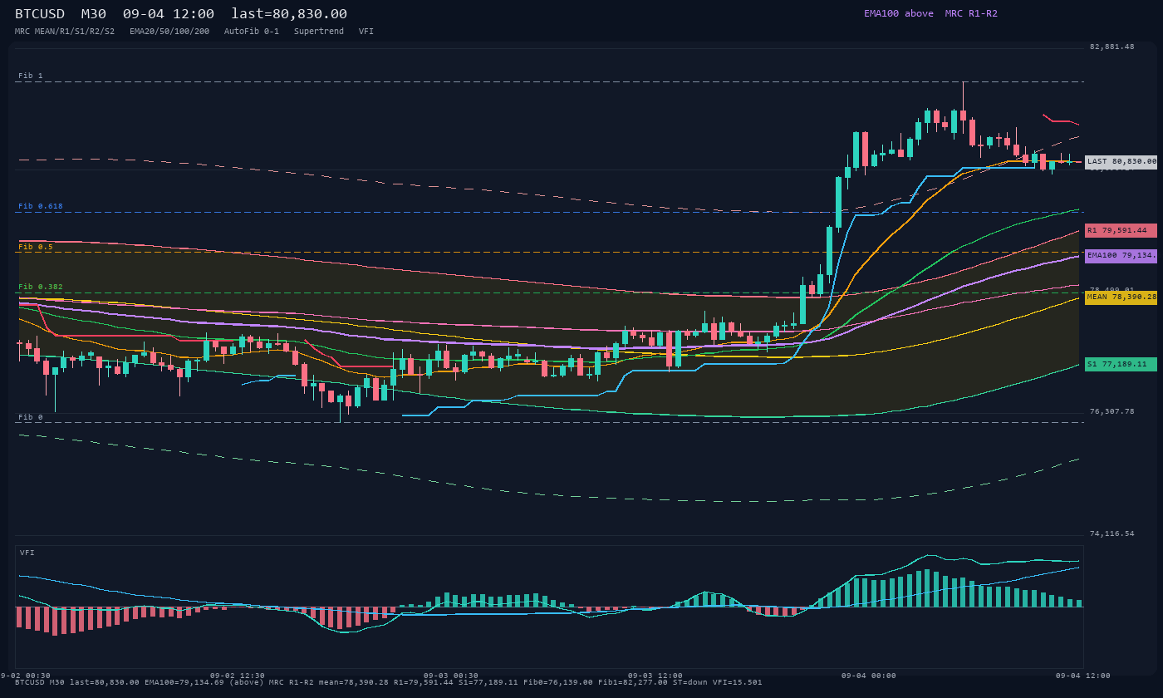Viewport: 1163px width, 698px height.
Task: Select the 'MRC R1-R2' zone text at top right
Action: click(971, 13)
